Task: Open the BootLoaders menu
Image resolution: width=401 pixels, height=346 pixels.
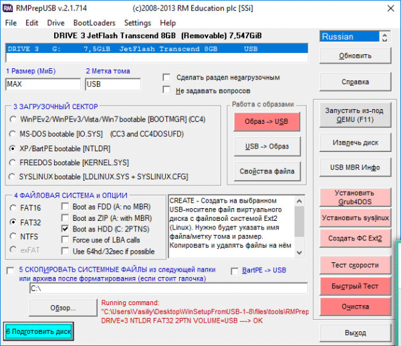Action: click(x=94, y=23)
